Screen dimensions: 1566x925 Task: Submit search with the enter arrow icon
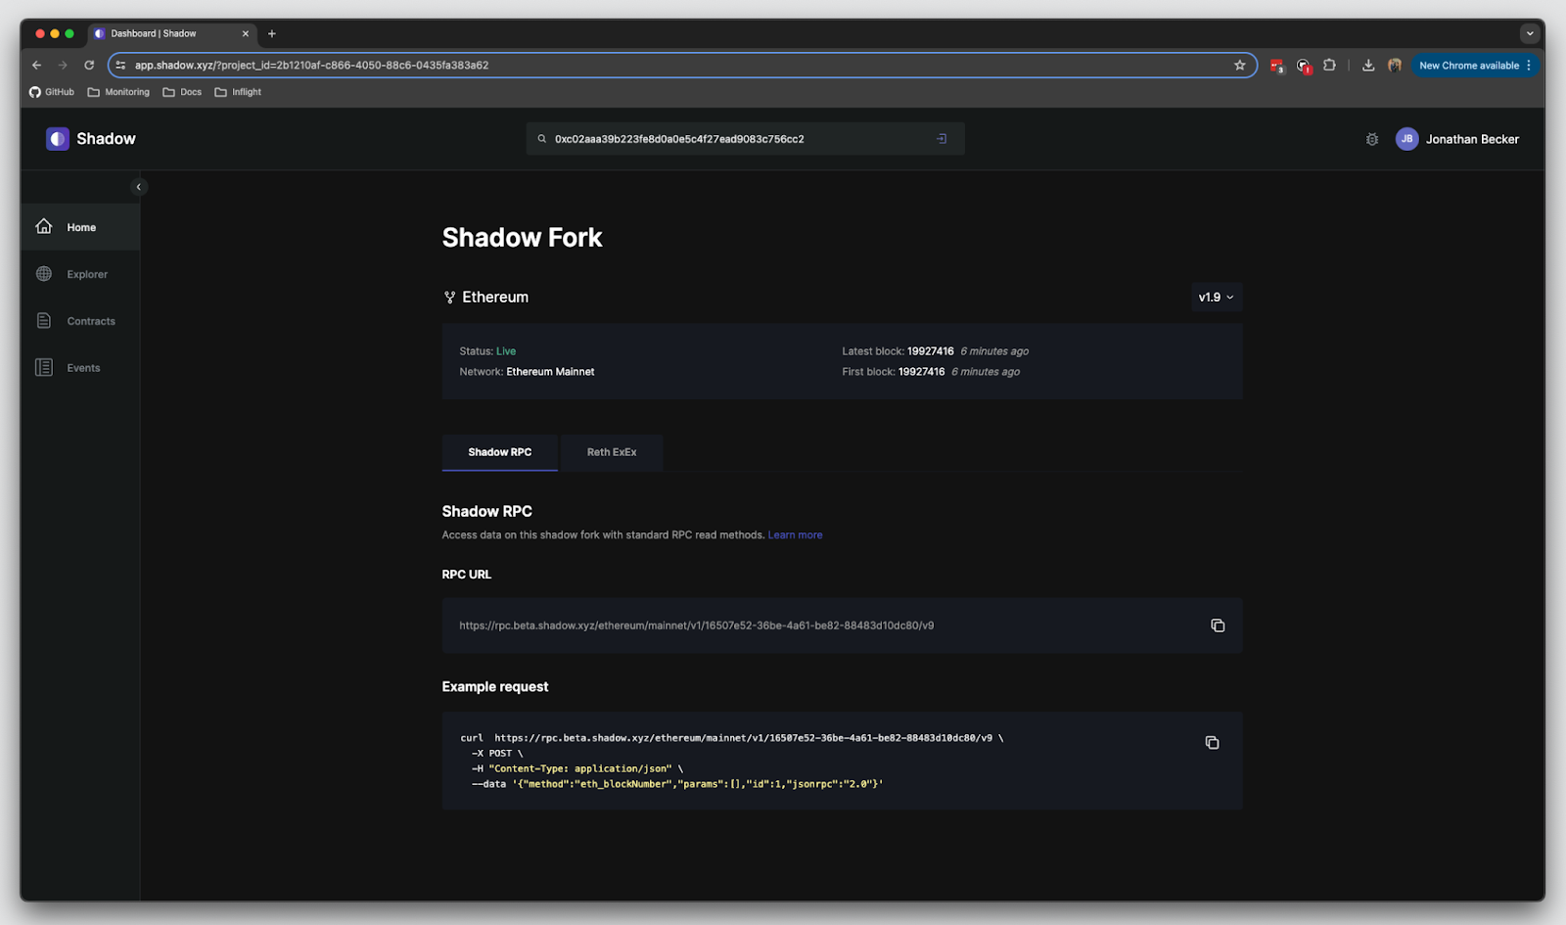coord(942,139)
